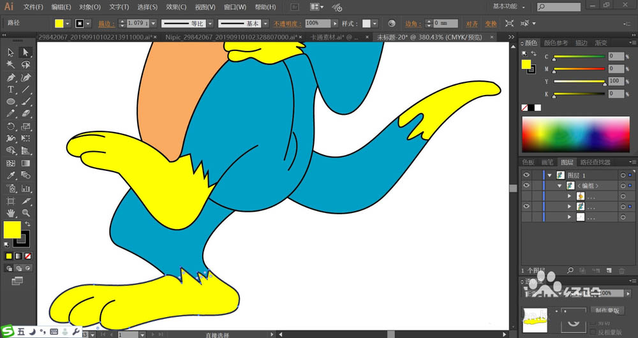Screen dimensions: 638x338
Task: Open the 窗口(W) menu
Action: (x=235, y=7)
